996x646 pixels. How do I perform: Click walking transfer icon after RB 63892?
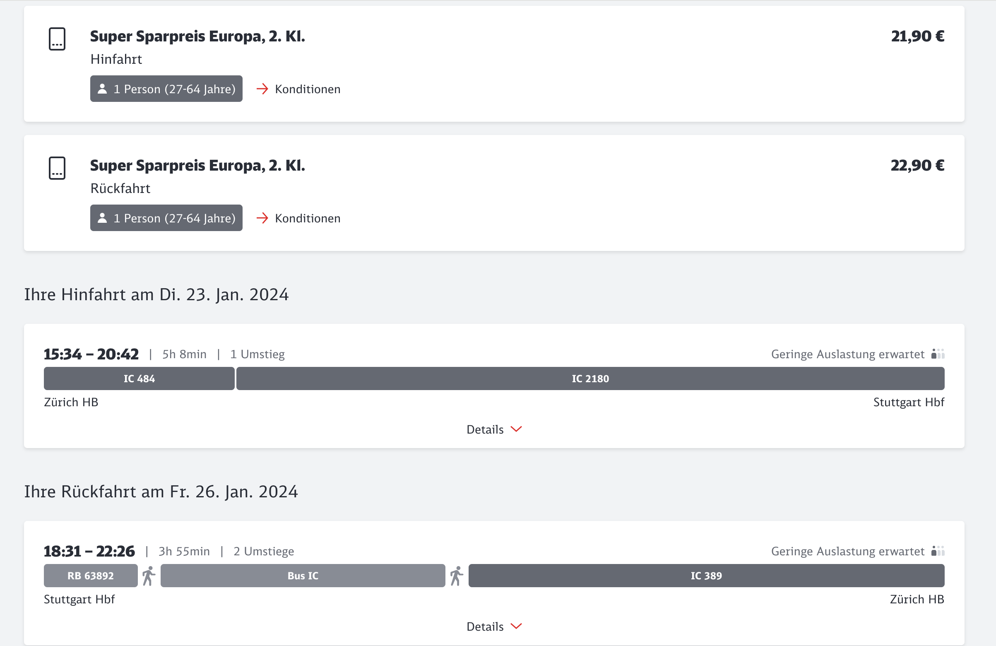tap(149, 576)
